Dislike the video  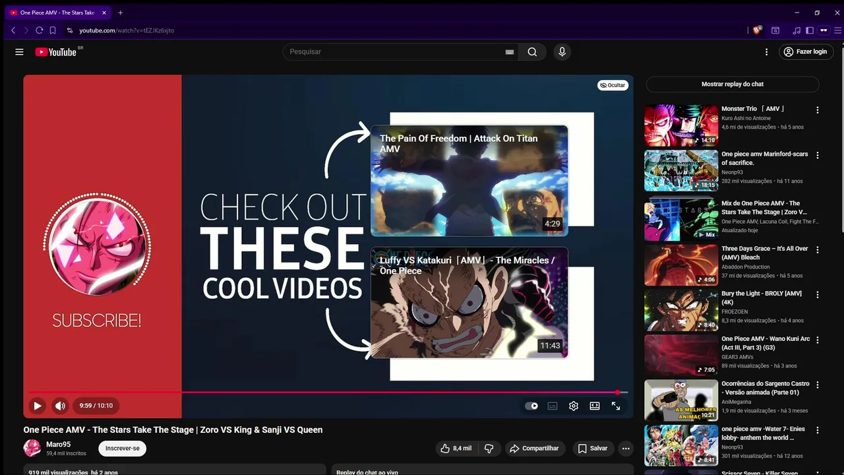coord(489,449)
